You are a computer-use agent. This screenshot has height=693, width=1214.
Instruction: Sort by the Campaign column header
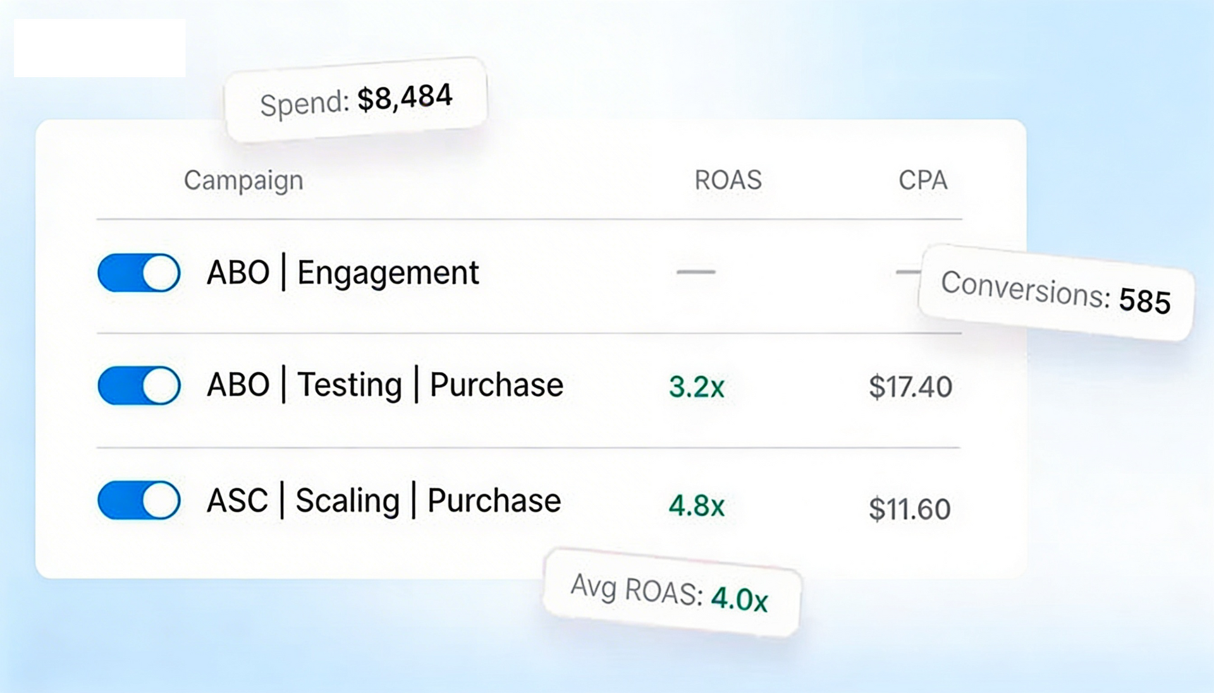tap(243, 181)
